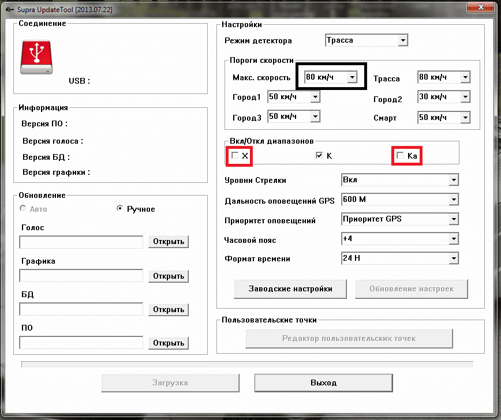This screenshot has width=501, height=420.
Task: Uncheck the K band checkbox
Action: [319, 156]
